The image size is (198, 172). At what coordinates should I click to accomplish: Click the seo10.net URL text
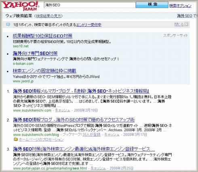[x=21, y=46]
